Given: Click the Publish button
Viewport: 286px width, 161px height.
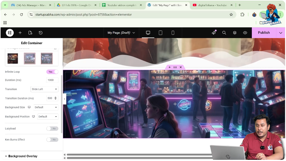Looking at the screenshot, I should [x=264, y=33].
